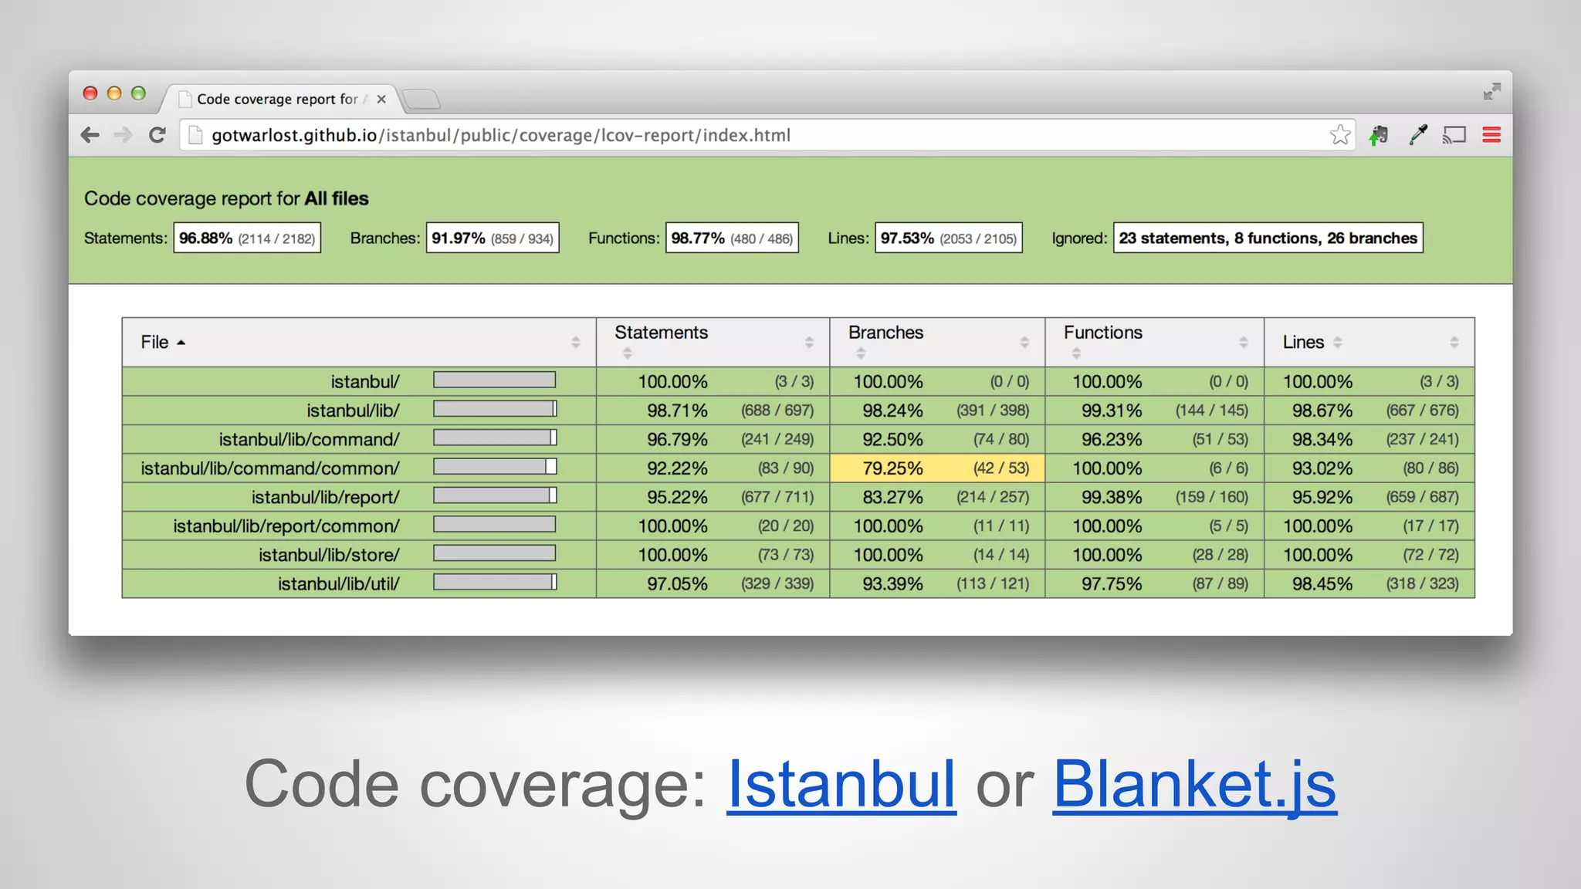Reload the coverage report page
The image size is (1581, 889).
pyautogui.click(x=157, y=135)
